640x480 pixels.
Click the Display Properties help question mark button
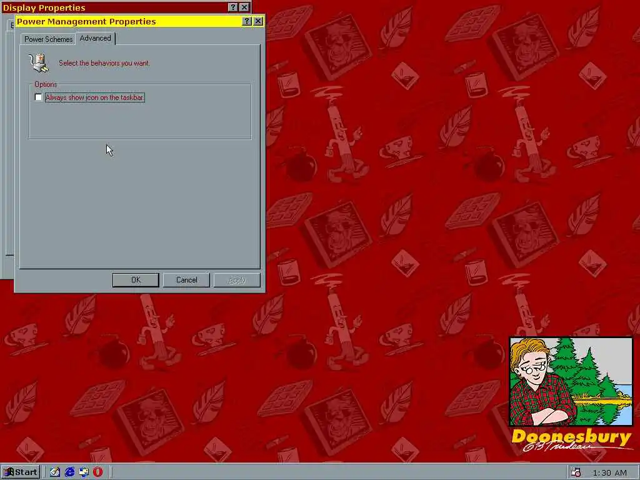pyautogui.click(x=232, y=7)
